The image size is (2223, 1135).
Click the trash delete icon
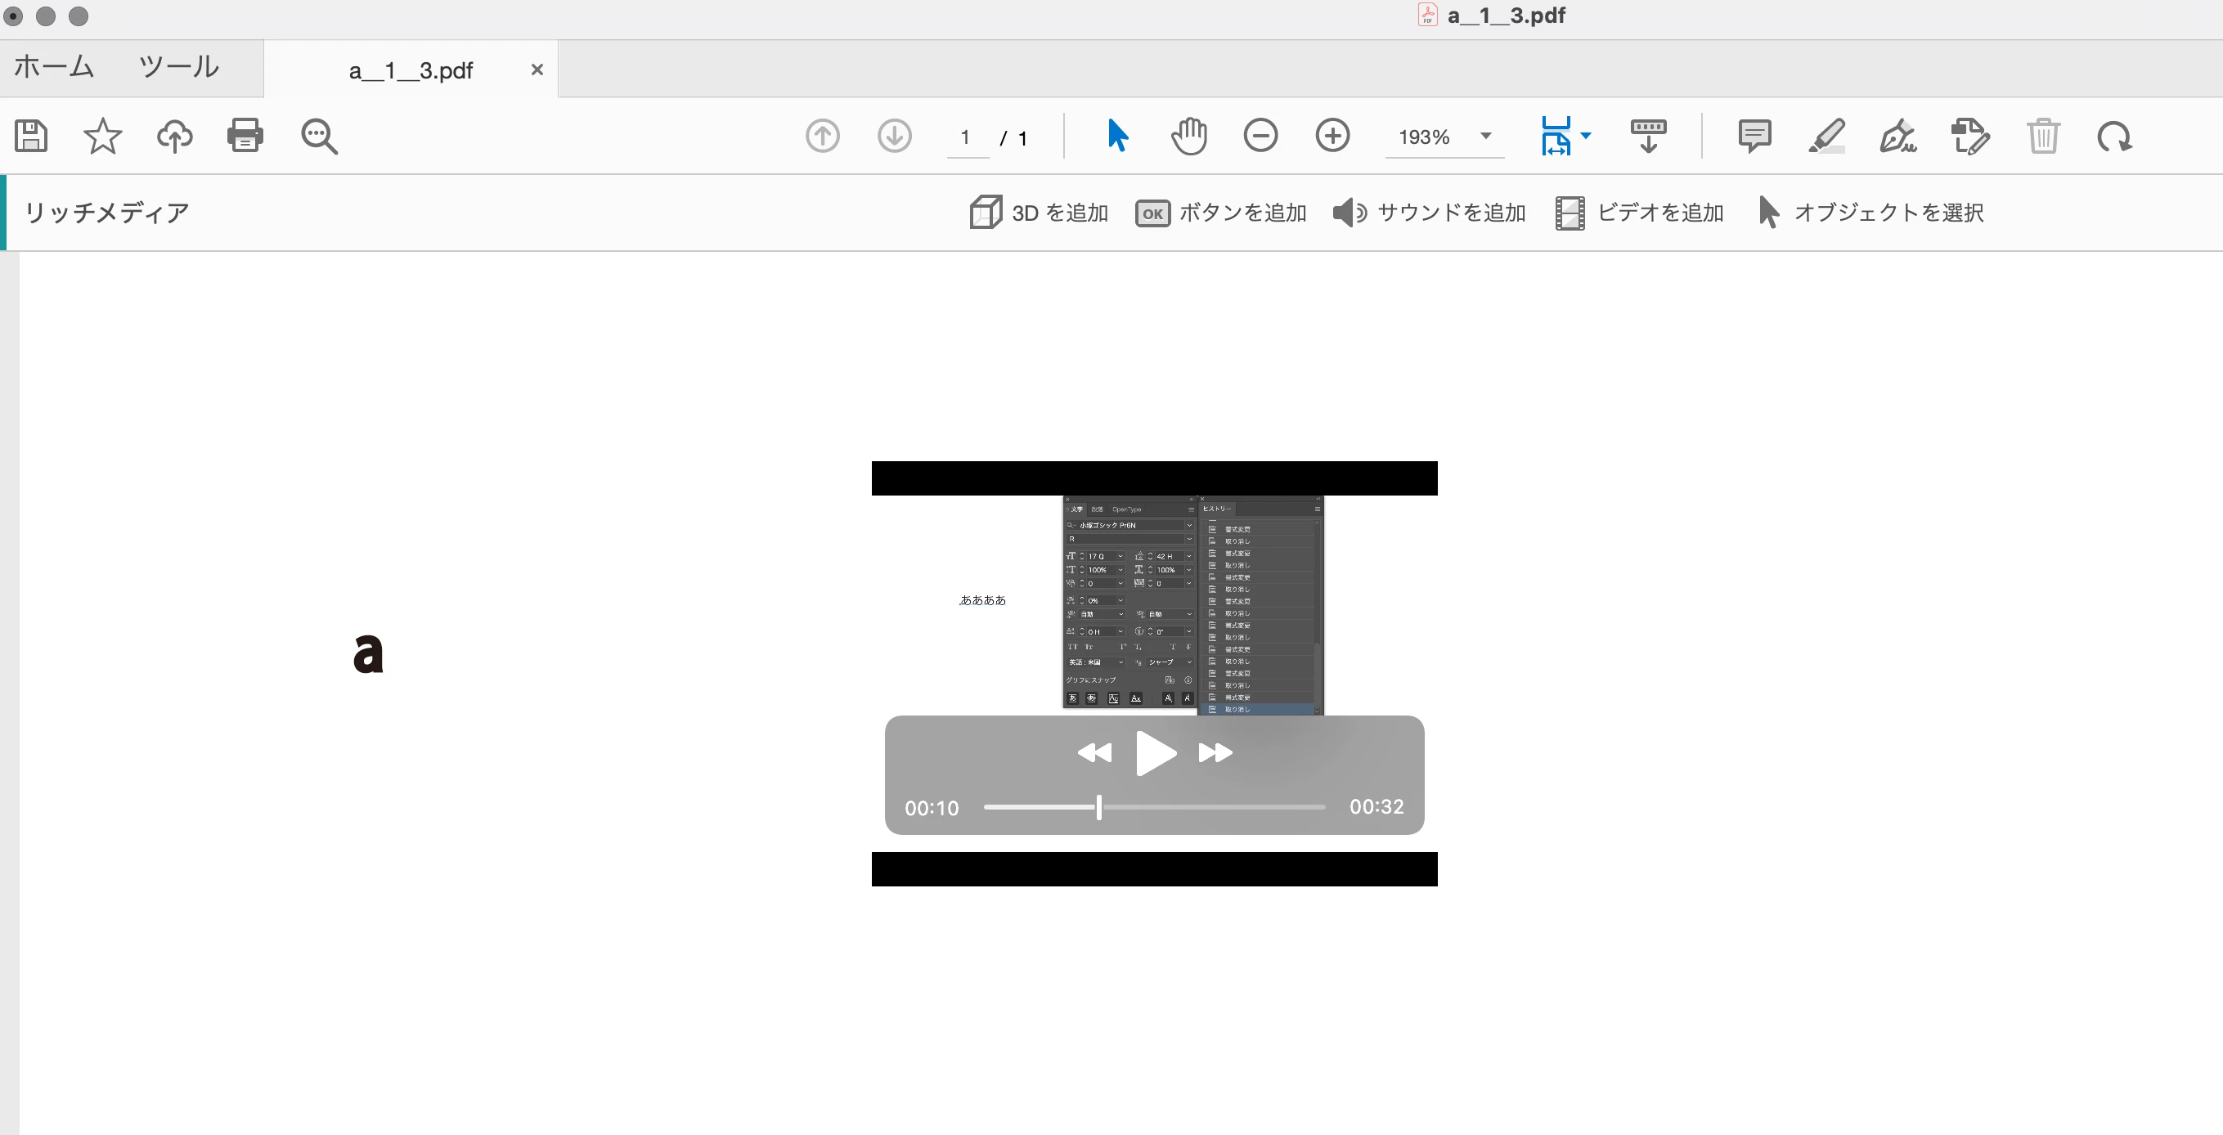pyautogui.click(x=2042, y=137)
